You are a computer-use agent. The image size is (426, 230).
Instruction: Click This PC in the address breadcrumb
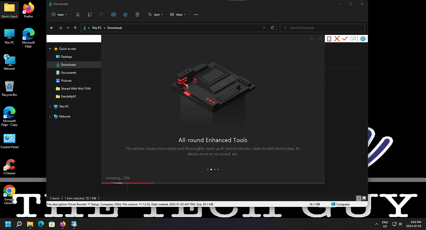[97, 28]
